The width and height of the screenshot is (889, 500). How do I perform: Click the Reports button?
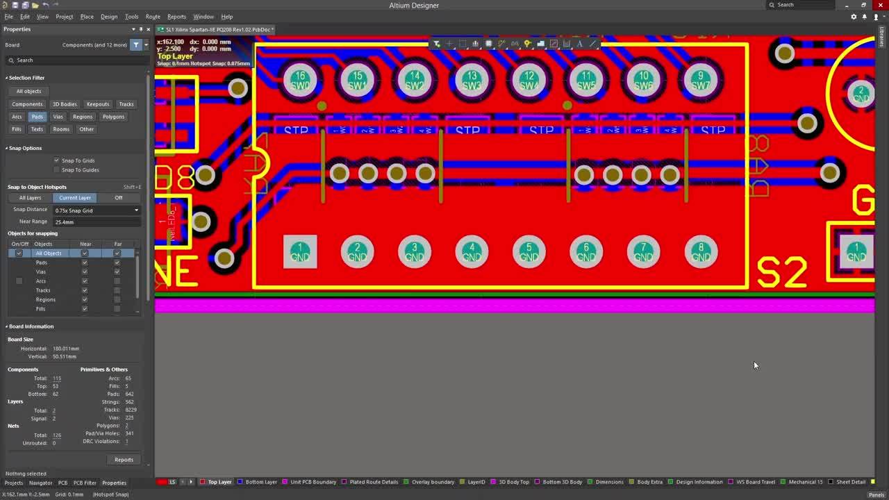(x=124, y=460)
